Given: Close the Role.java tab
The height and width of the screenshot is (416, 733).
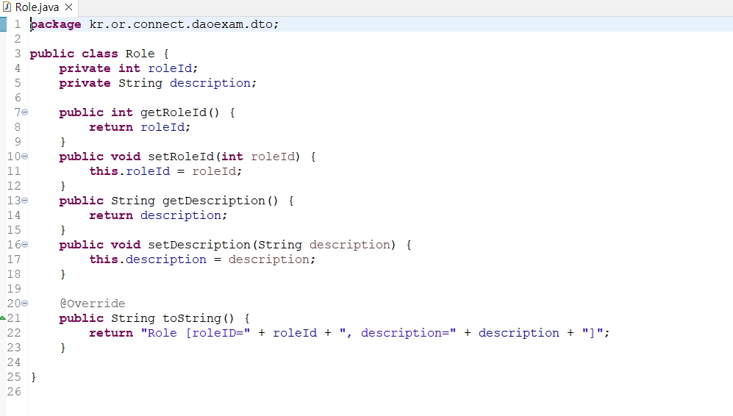Looking at the screenshot, I should pos(68,7).
